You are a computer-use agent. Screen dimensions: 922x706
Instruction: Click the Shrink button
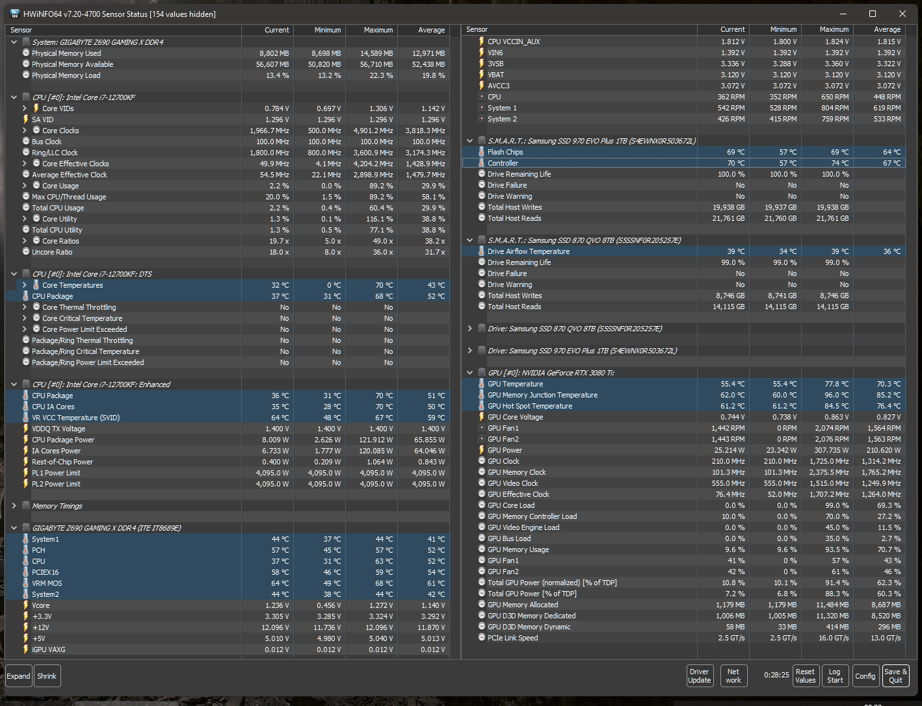coord(47,676)
